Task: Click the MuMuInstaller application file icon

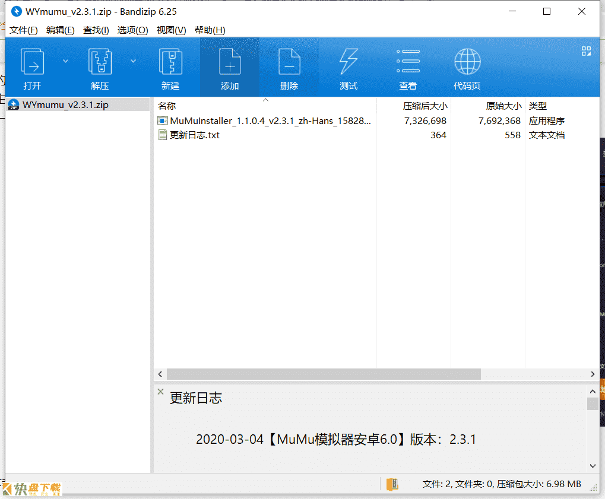Action: point(163,120)
